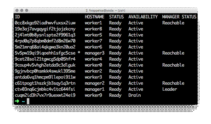Click Reachable manager status of manager2
Image resolution: width=211 pixels, height=124 pixels.
(173, 83)
